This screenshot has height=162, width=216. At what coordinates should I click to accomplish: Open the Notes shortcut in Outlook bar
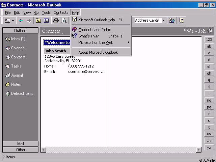[13, 84]
